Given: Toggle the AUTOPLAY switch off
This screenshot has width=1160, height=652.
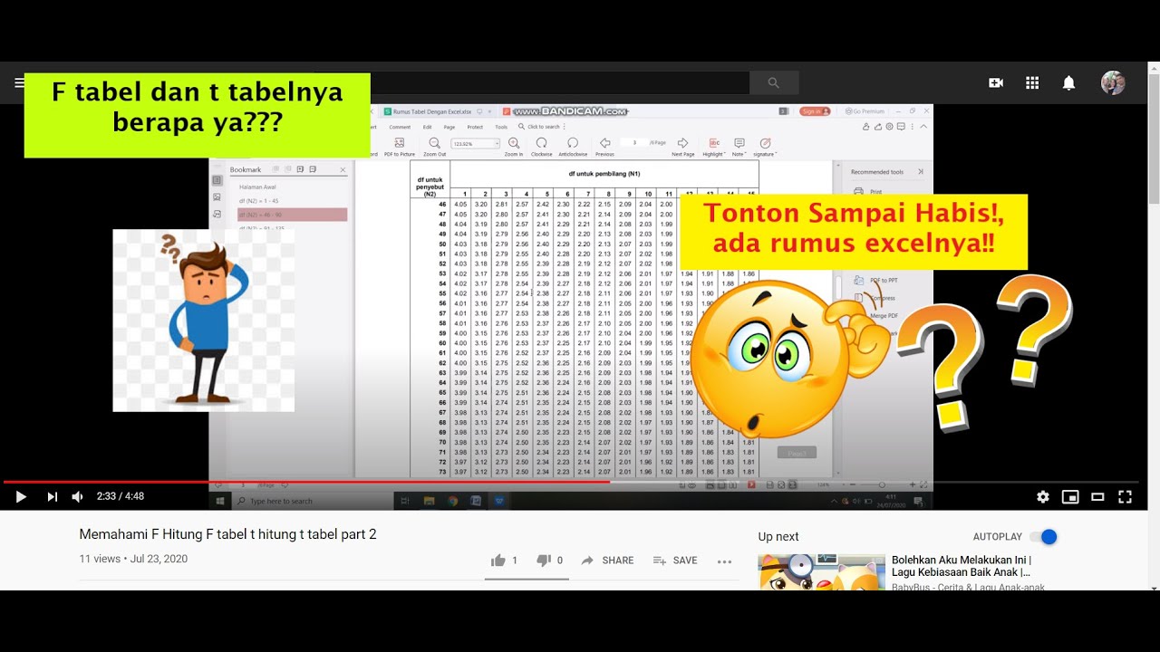Looking at the screenshot, I should (x=1044, y=537).
